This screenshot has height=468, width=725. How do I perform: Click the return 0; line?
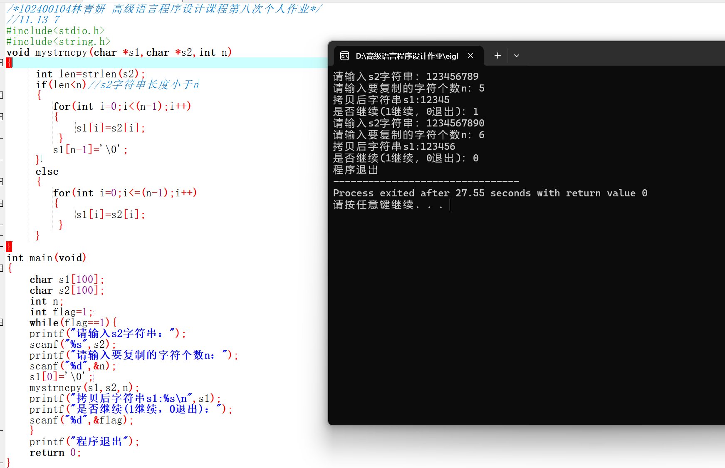(x=55, y=452)
